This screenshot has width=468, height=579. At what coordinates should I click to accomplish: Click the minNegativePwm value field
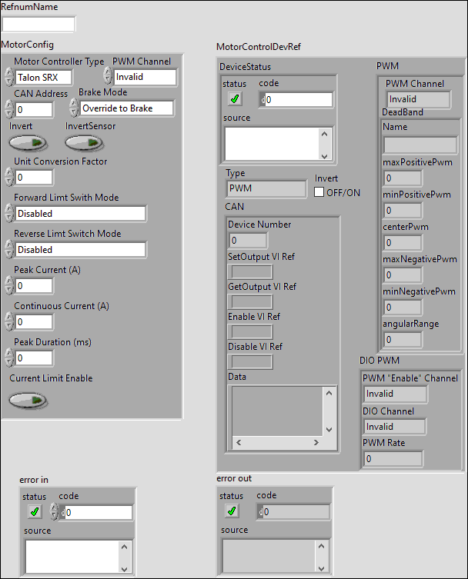click(403, 308)
